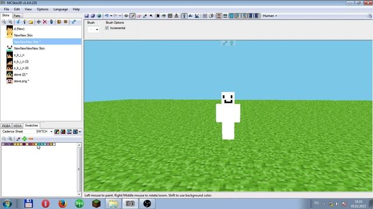
Task: Open the File menu
Action: click(x=6, y=9)
